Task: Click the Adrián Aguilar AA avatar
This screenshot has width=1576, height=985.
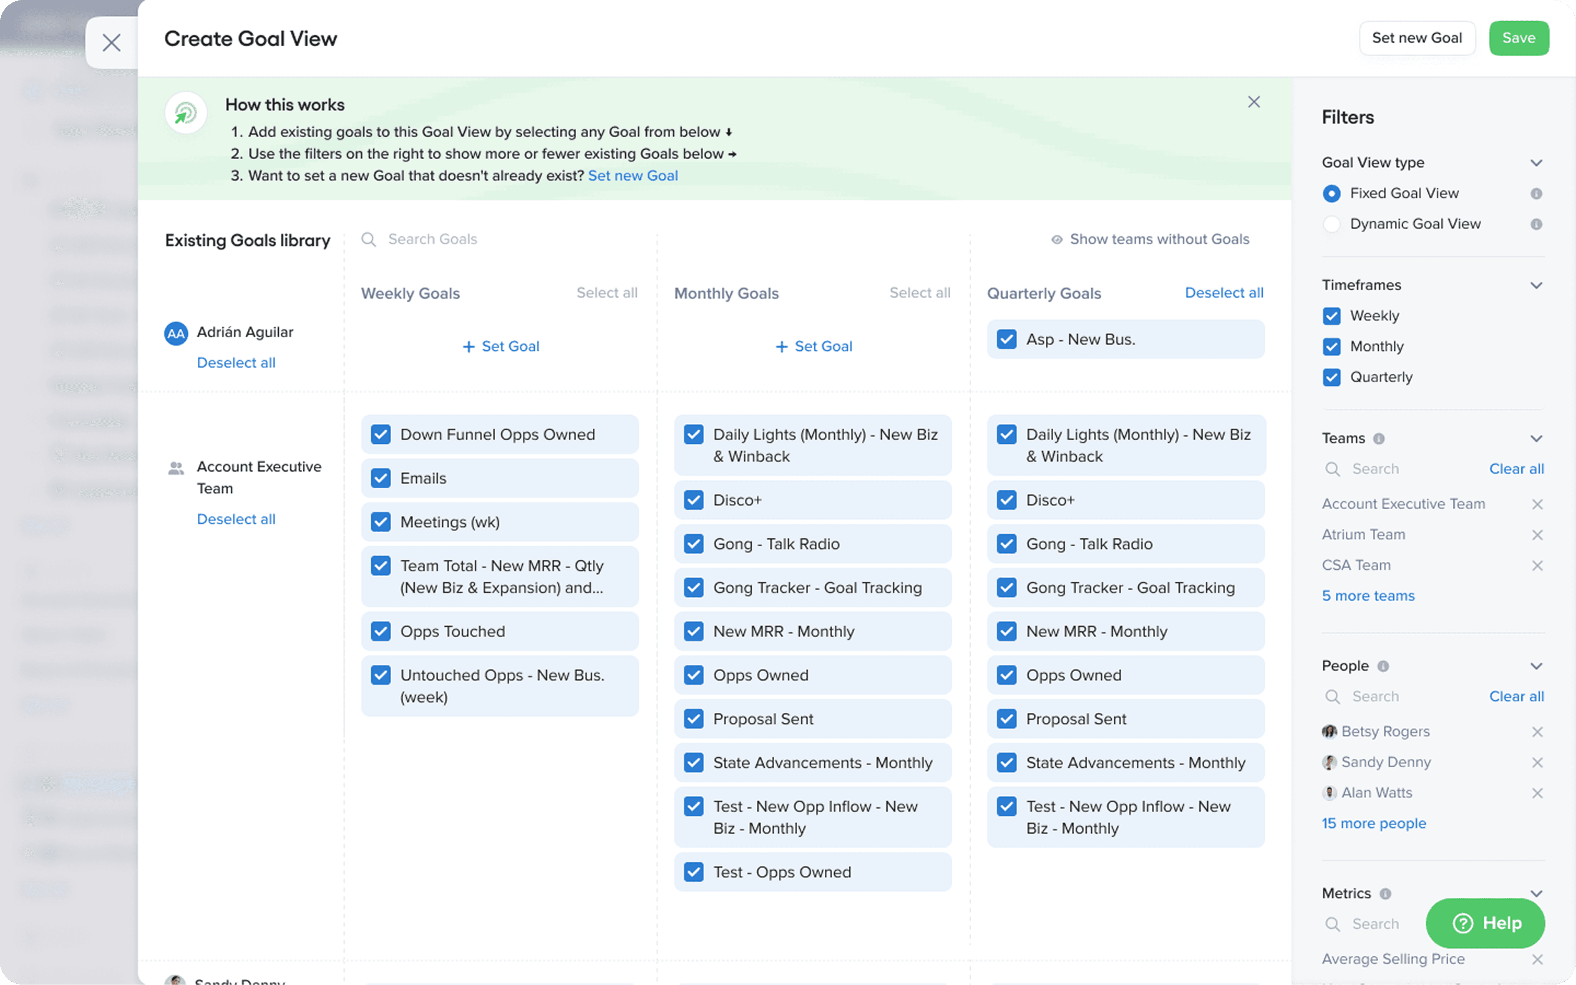Action: pyautogui.click(x=176, y=334)
